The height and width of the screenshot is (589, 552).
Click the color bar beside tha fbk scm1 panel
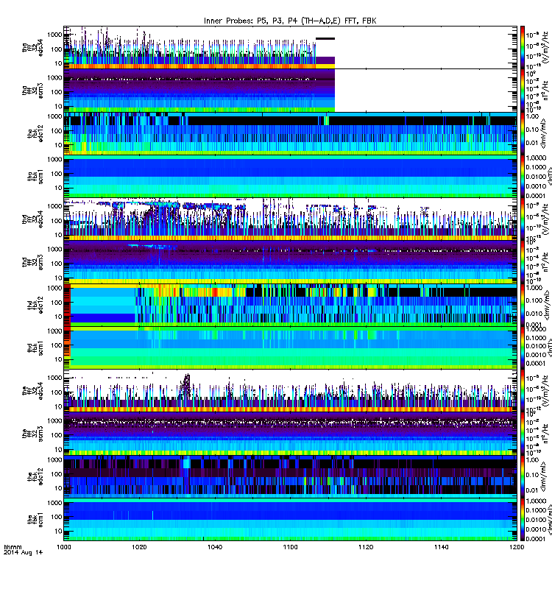pos(523,176)
